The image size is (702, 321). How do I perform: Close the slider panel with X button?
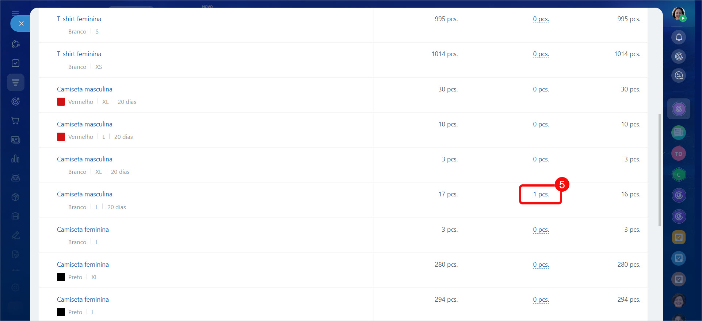(21, 24)
